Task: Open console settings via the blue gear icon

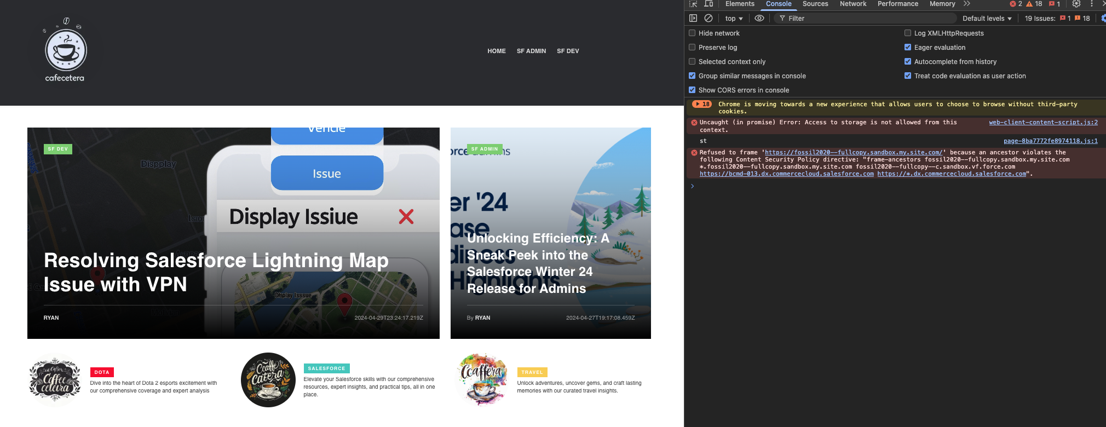Action: pyautogui.click(x=1103, y=18)
